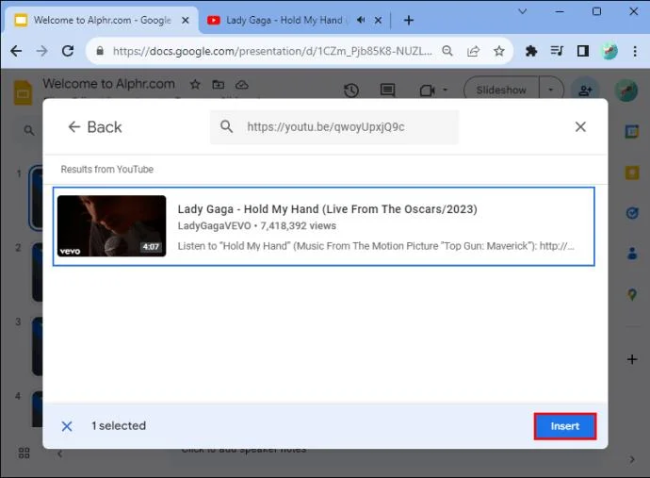Bookmark this page with the star
The height and width of the screenshot is (478, 650).
pyautogui.click(x=499, y=51)
